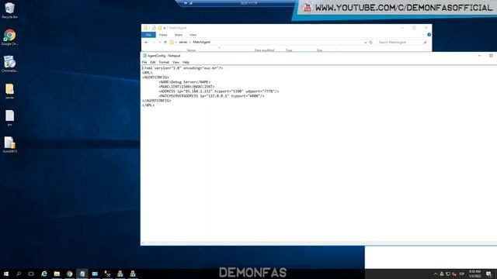Click 'MatchAgent' in Explorer address bar
Screen dimensions: 497x279
[201, 42]
